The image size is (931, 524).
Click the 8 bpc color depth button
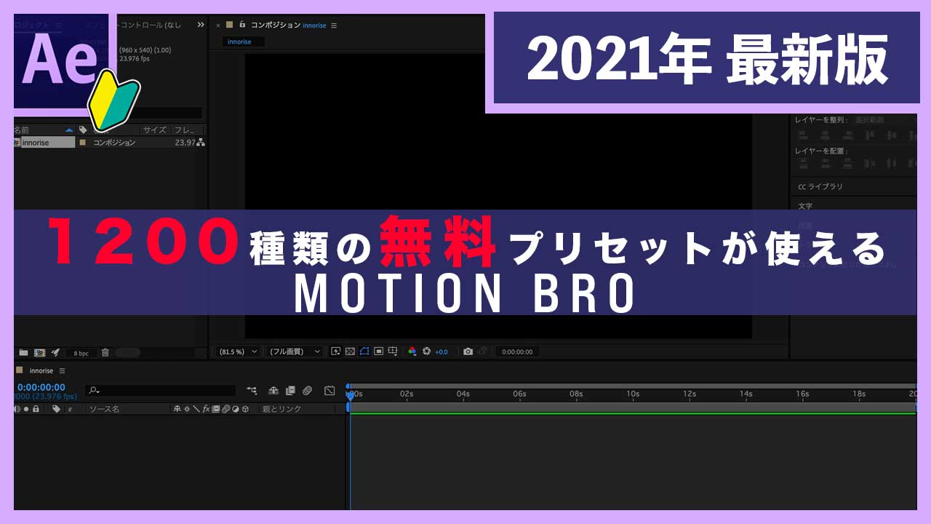(81, 353)
